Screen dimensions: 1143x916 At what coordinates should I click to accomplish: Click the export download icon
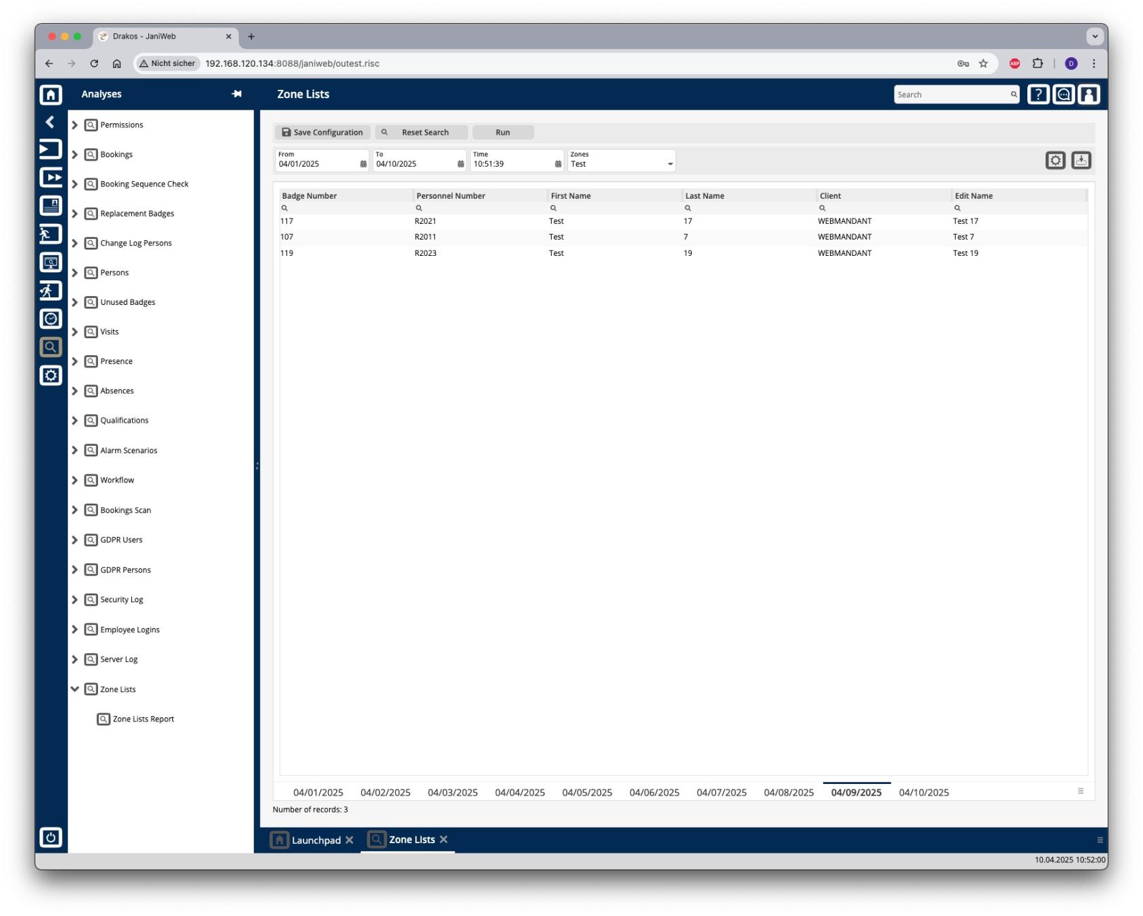click(1081, 161)
